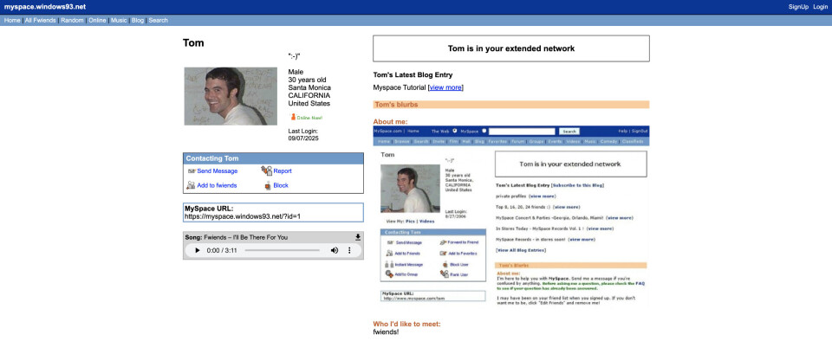Screen dimensions: 832x341
Task: Click the Send Message link
Action: (217, 171)
